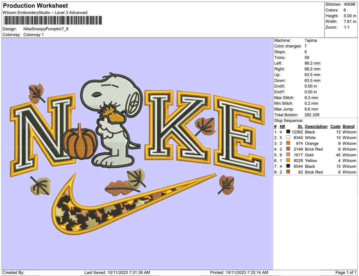Click the EndX value '0.00 in'
Image resolution: width=359 pixels, height=276 pixels.
coord(311,86)
